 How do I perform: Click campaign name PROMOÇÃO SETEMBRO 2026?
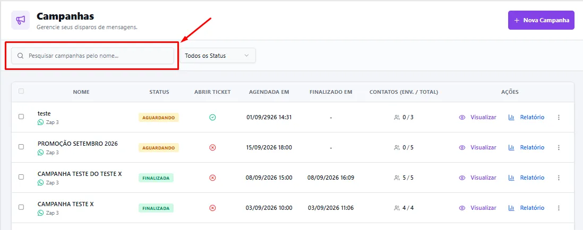click(x=78, y=144)
